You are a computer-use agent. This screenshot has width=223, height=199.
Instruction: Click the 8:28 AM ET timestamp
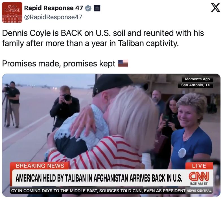click(199, 184)
